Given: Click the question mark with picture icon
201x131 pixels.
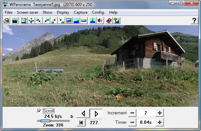Looking at the screenshot, I should click(x=116, y=21).
